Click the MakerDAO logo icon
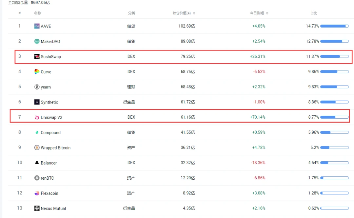This screenshot has height=218, width=354. pyautogui.click(x=37, y=41)
